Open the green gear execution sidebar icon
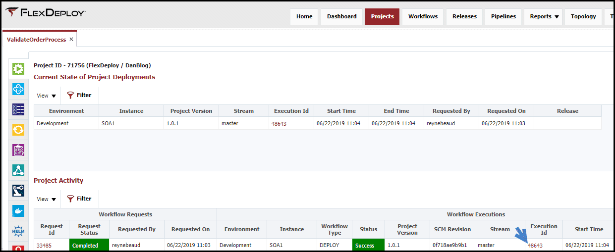Image resolution: width=615 pixels, height=252 pixels. point(18,69)
